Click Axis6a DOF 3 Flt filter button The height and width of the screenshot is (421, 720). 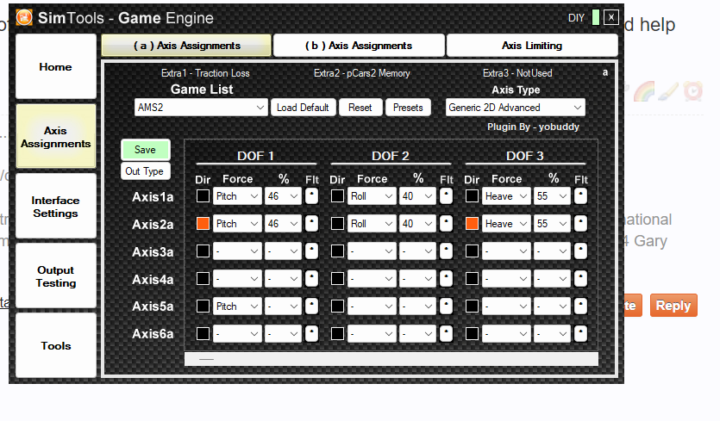tap(580, 333)
